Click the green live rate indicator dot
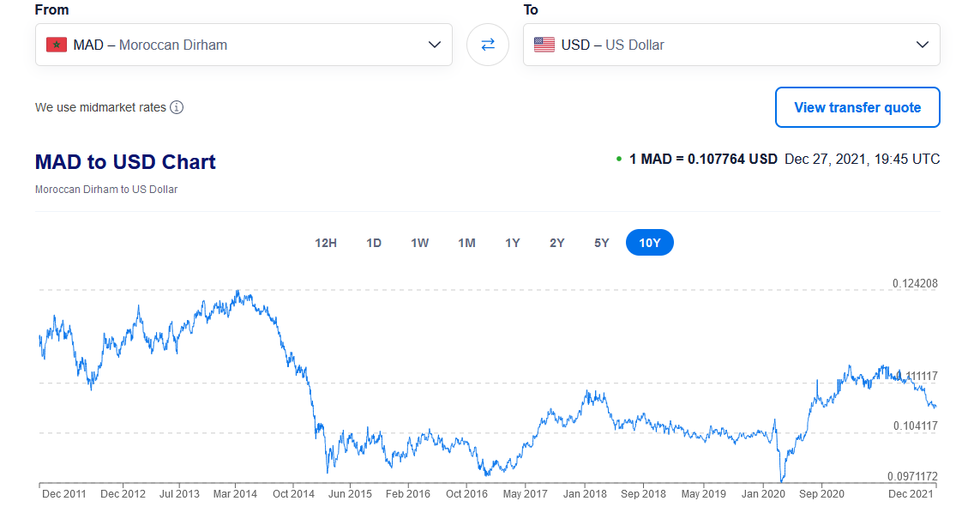962x513 pixels. tap(619, 159)
